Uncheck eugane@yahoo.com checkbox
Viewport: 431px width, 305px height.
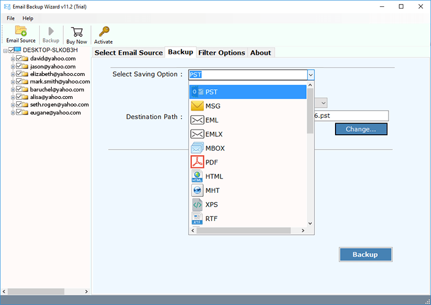coord(19,112)
